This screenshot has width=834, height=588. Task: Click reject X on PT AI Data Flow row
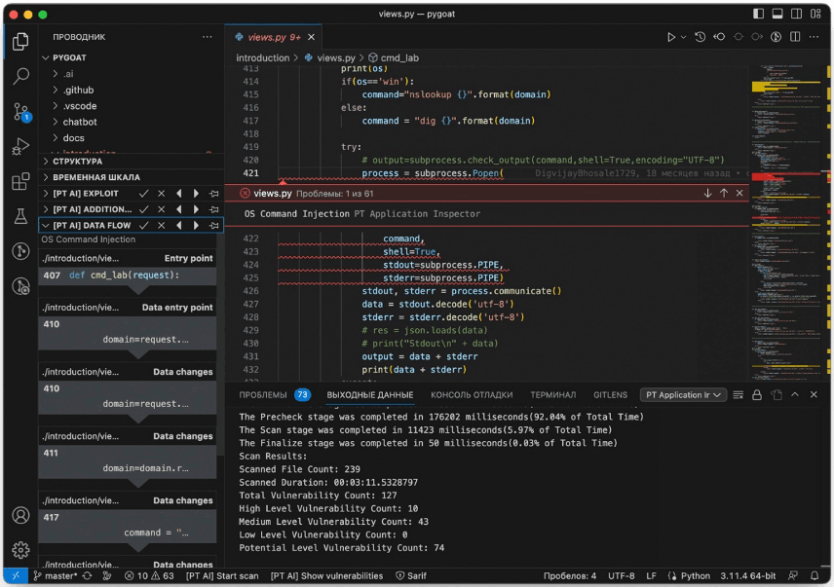pyautogui.click(x=162, y=226)
